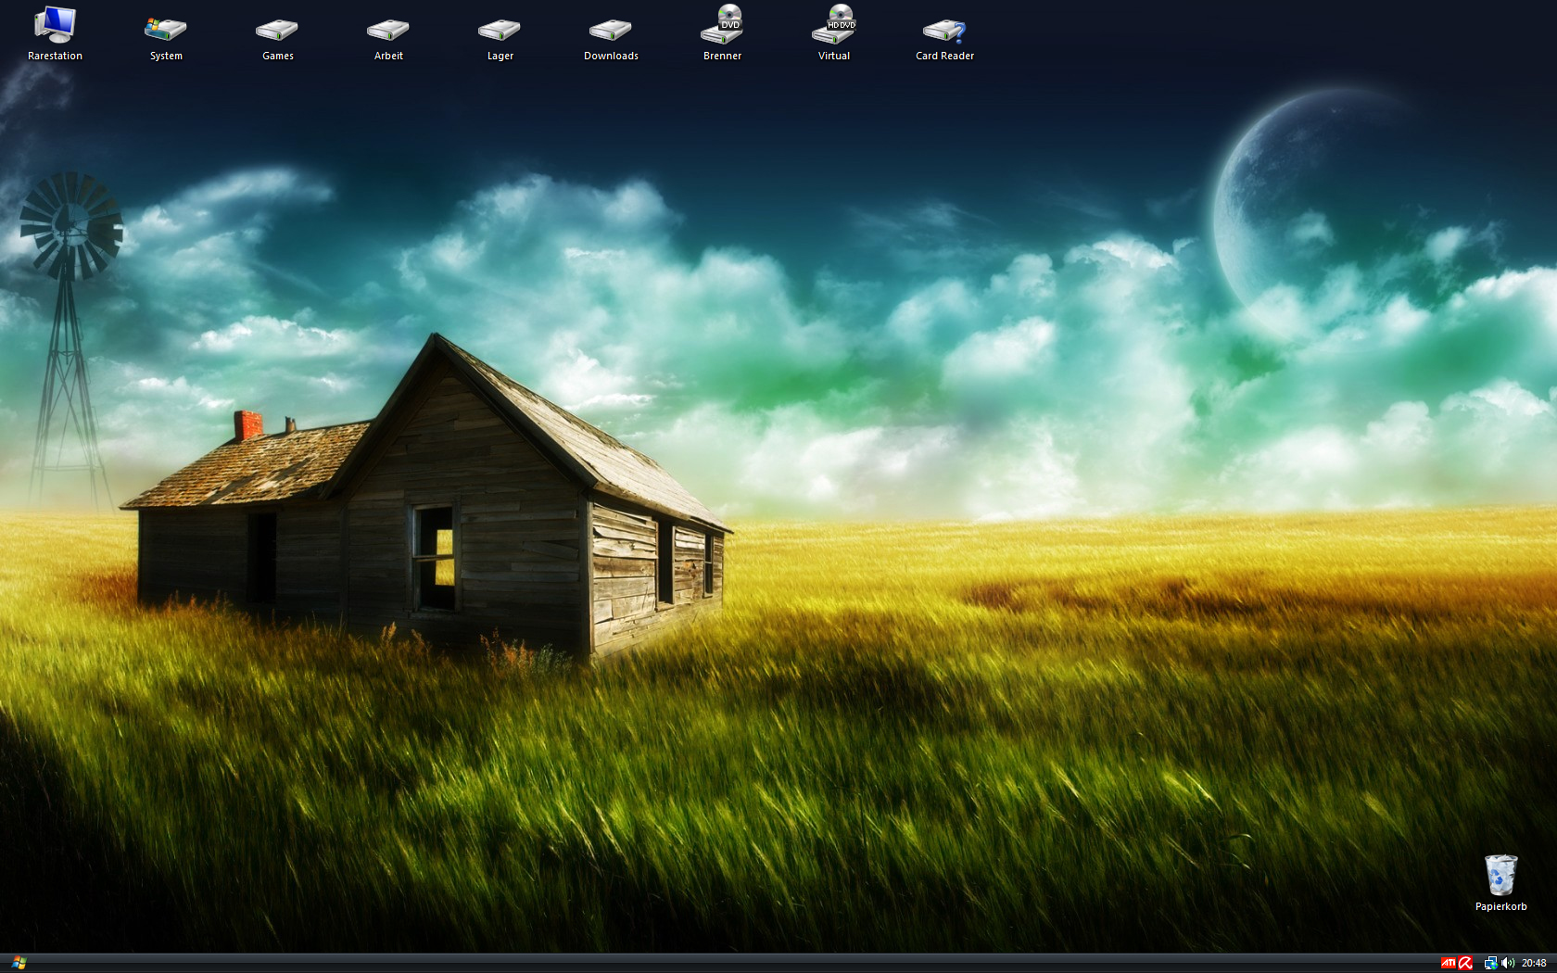Select the Arbeit drive icon
The width and height of the screenshot is (1557, 973).
pos(388,30)
